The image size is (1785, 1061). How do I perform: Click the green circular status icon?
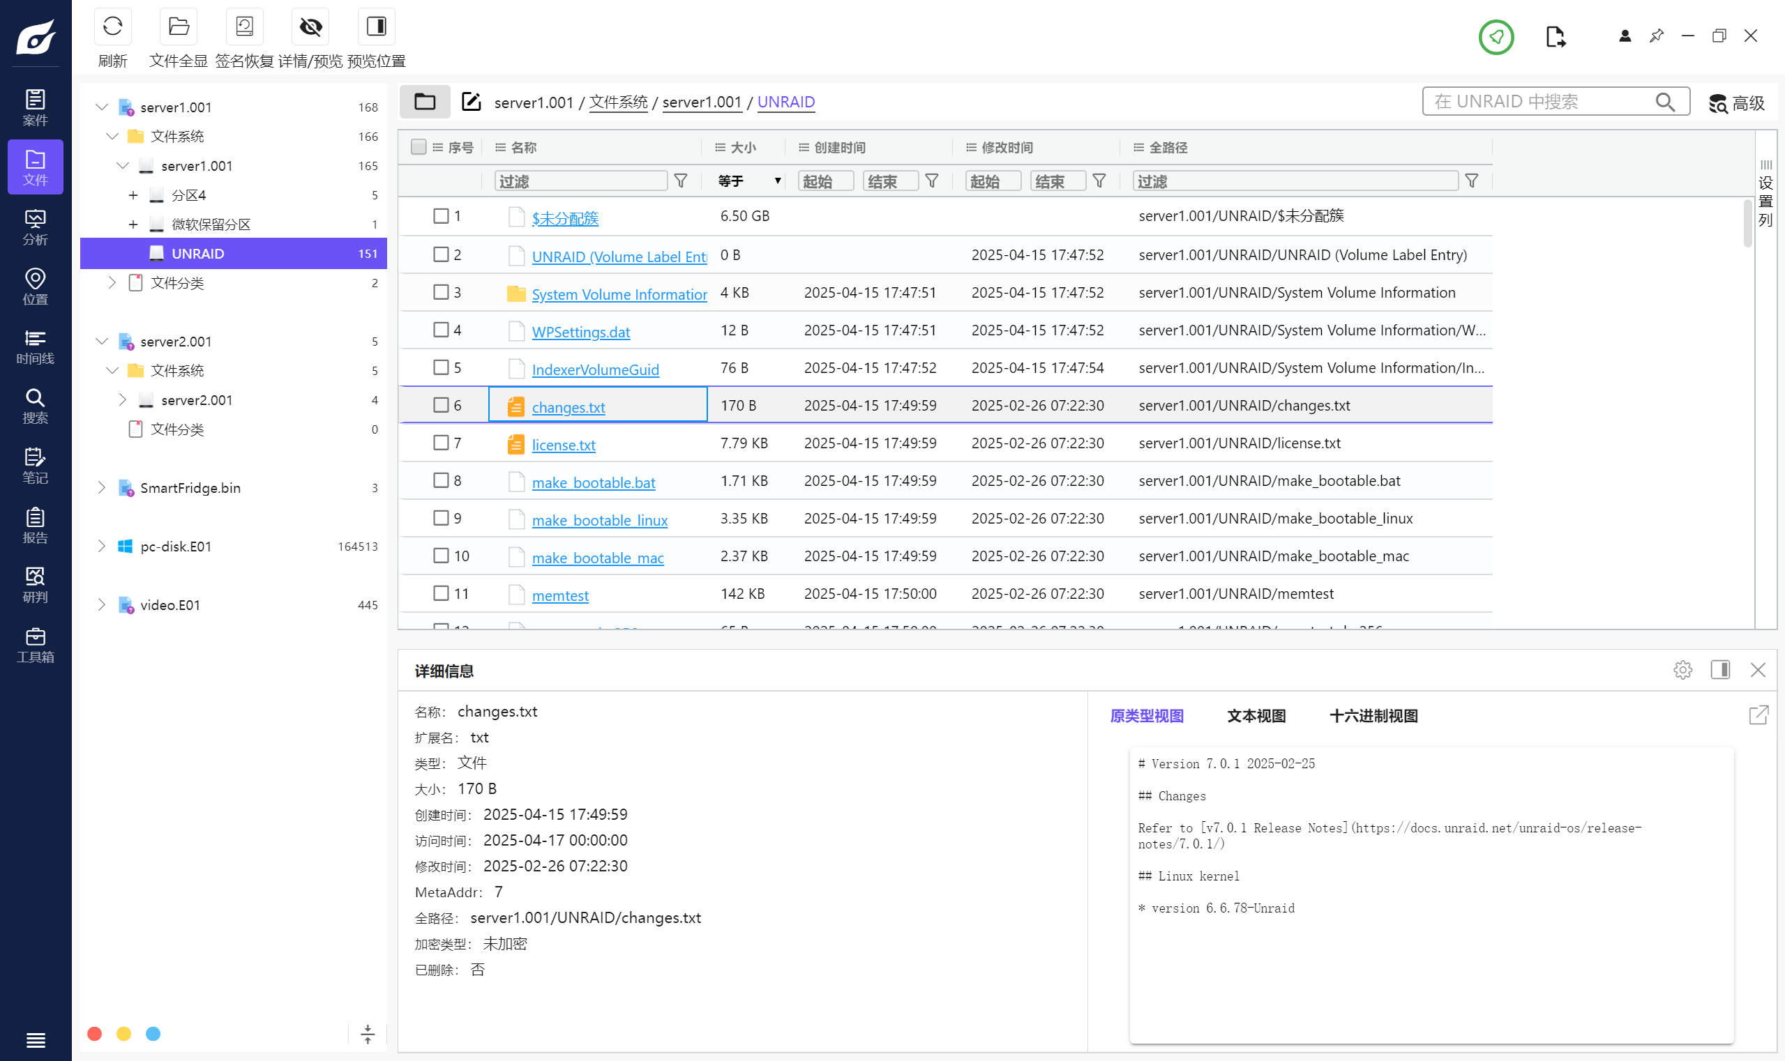[1496, 36]
